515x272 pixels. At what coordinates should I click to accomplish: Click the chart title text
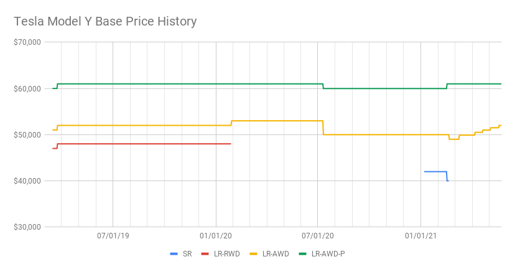[x=105, y=22]
